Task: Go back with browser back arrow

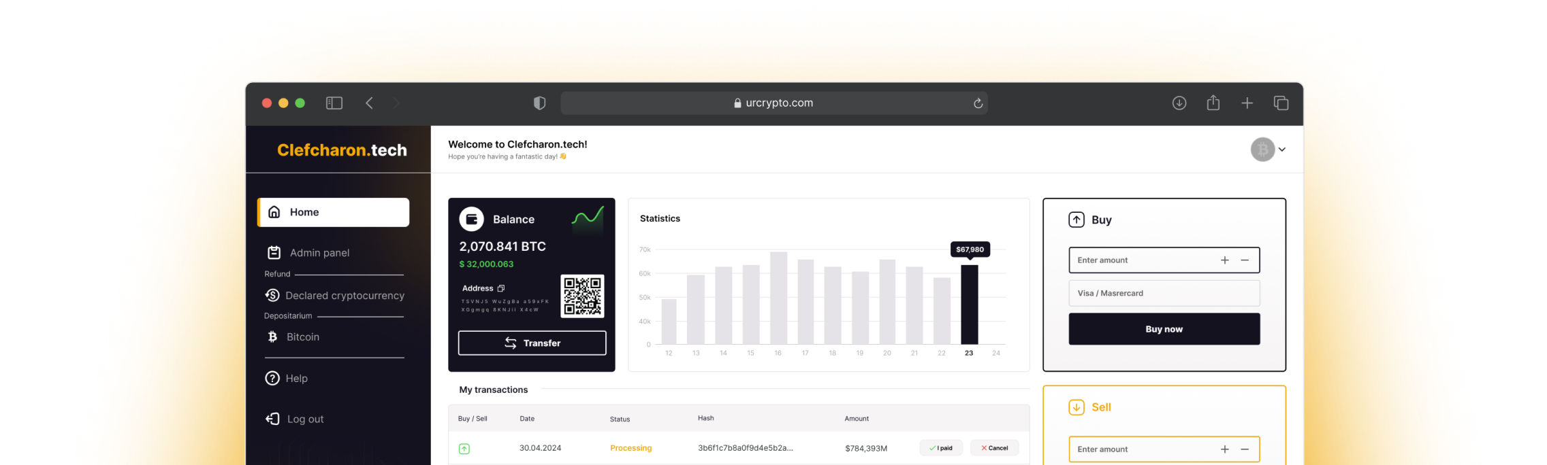Action: pyautogui.click(x=370, y=103)
